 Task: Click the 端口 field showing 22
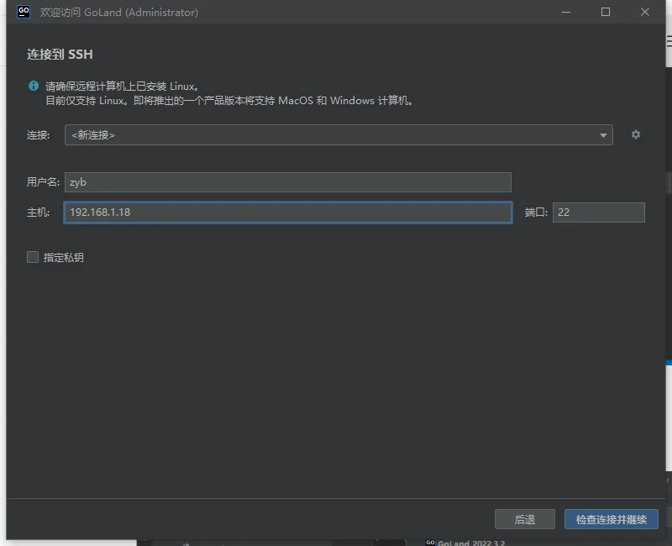click(x=599, y=213)
